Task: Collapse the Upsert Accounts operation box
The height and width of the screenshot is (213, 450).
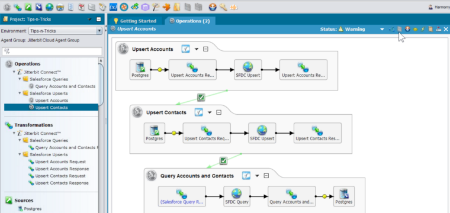Action: (x=205, y=49)
